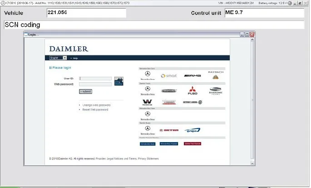Click the blue Daimler people icon beside login fields

119,81
